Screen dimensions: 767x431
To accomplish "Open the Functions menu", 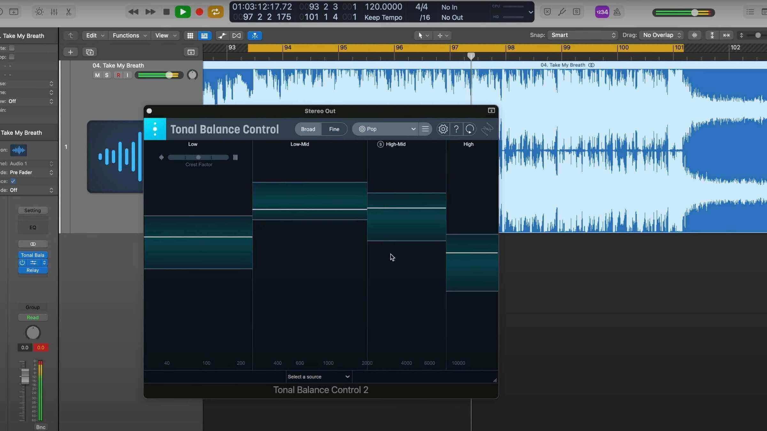I will [x=129, y=35].
